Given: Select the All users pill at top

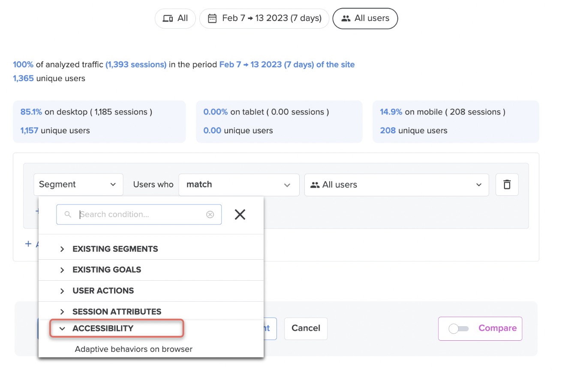Looking at the screenshot, I should (365, 18).
